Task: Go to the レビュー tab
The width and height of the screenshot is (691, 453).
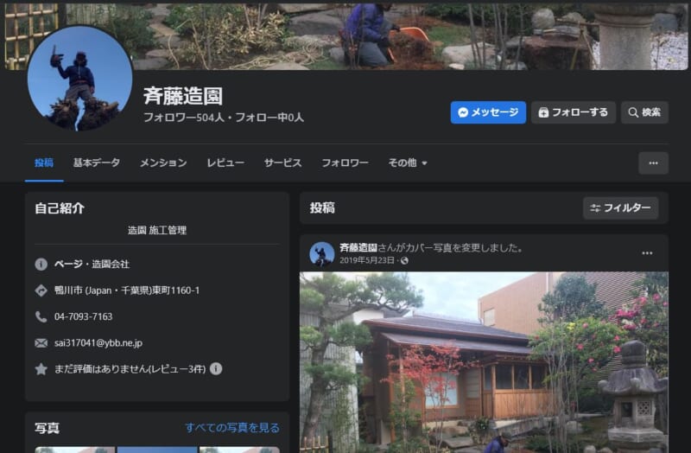Action: click(225, 163)
